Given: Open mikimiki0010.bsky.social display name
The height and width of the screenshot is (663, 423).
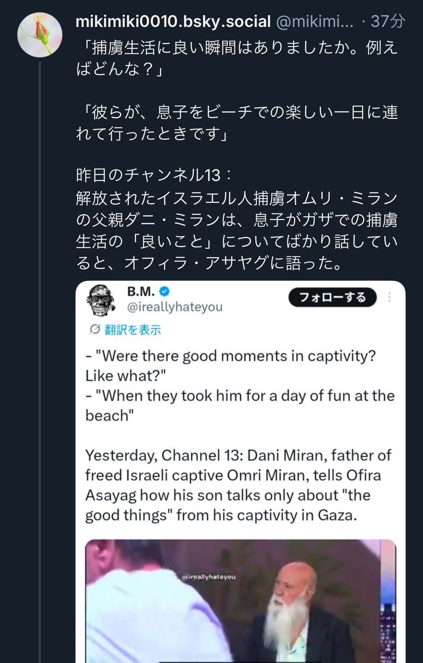Looking at the screenshot, I should pos(173,22).
